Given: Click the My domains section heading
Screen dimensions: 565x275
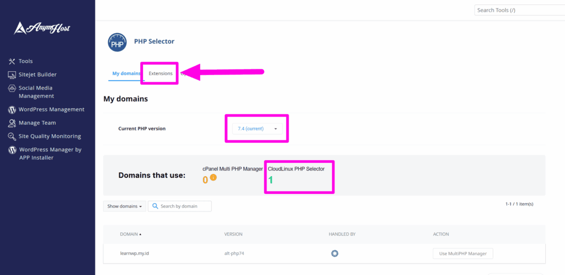Looking at the screenshot, I should click(x=126, y=99).
